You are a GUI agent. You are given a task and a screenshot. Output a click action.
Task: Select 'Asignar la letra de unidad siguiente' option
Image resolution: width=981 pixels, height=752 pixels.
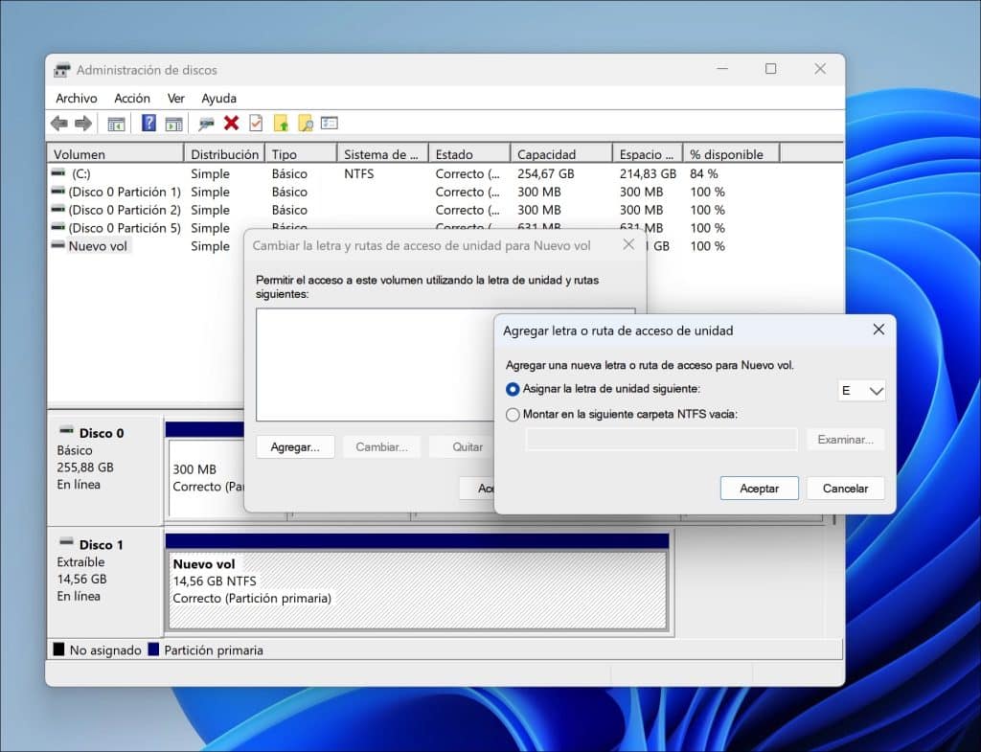pyautogui.click(x=513, y=389)
